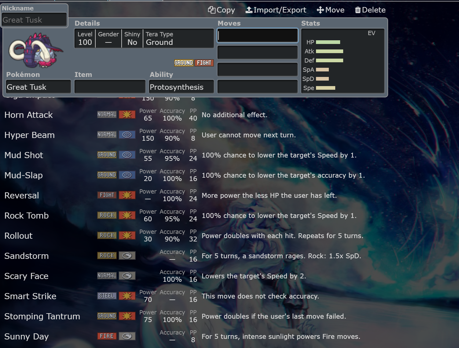Click the Nickname input field
The width and height of the screenshot is (459, 348).
[x=34, y=20]
